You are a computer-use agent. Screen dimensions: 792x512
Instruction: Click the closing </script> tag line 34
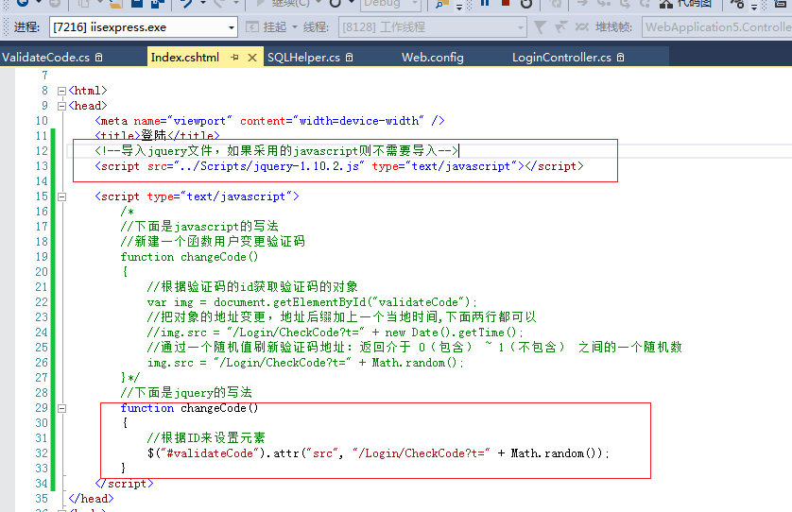point(124,484)
